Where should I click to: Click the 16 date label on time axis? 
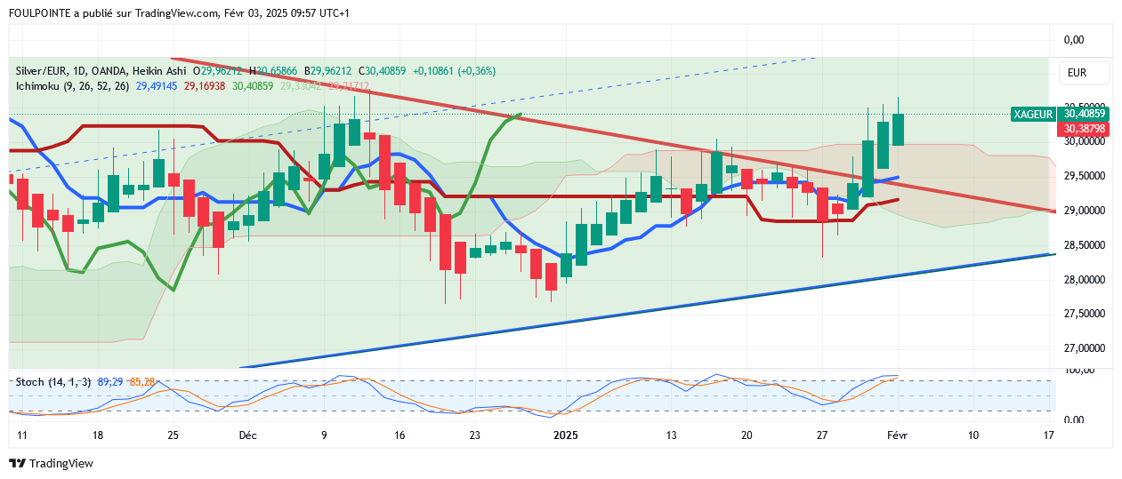(400, 435)
